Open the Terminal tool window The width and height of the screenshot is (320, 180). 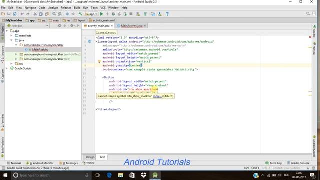pyautogui.click(x=14, y=163)
